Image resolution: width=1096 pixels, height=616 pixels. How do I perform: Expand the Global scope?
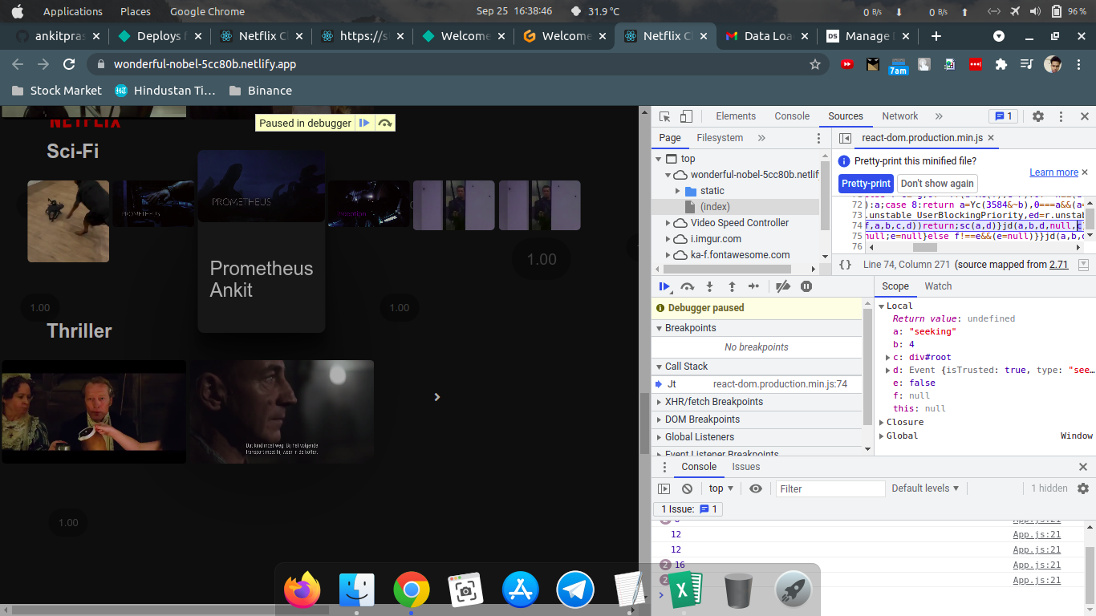tap(880, 436)
